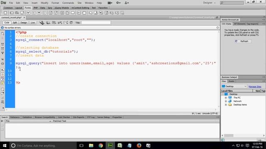Close the connect_insert.php document tab
Screen dimensions: 266x149
(x=24, y=17)
